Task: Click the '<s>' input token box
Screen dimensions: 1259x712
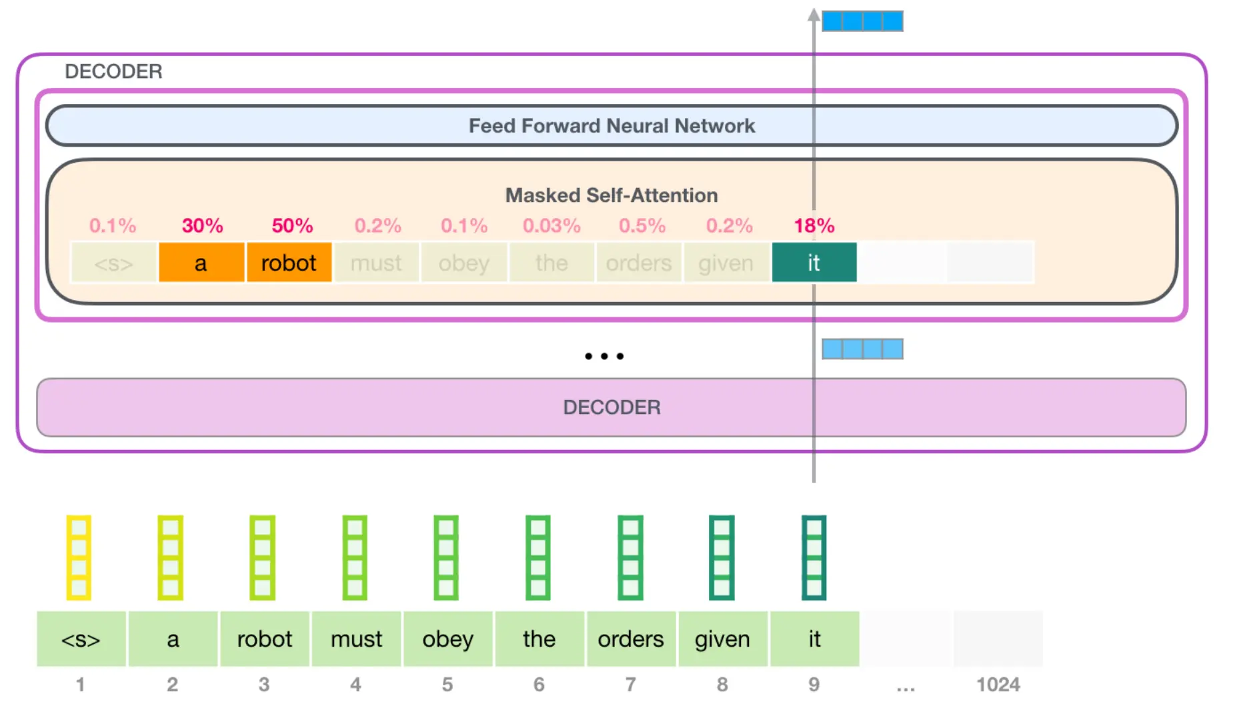Action: tap(81, 639)
